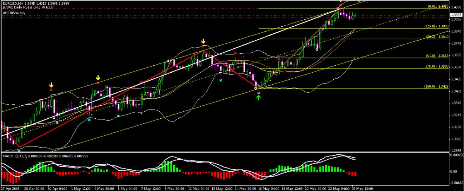Click the 13 May 12:00 time label
The height and width of the screenshot is (191, 464).
click(223, 189)
